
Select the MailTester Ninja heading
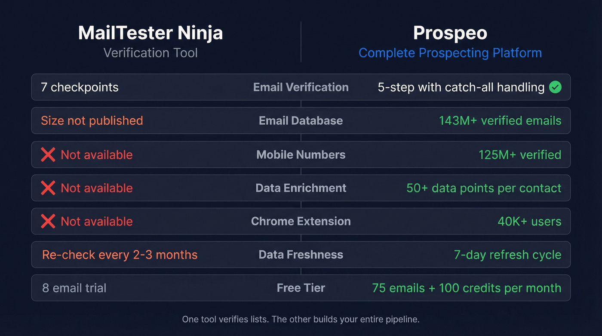pyautogui.click(x=150, y=33)
